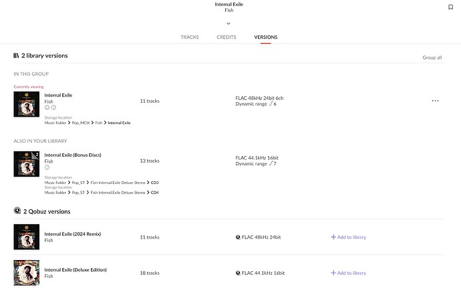
Task: Click Music Folder in the Pop_MCH storage path
Action: click(x=55, y=123)
